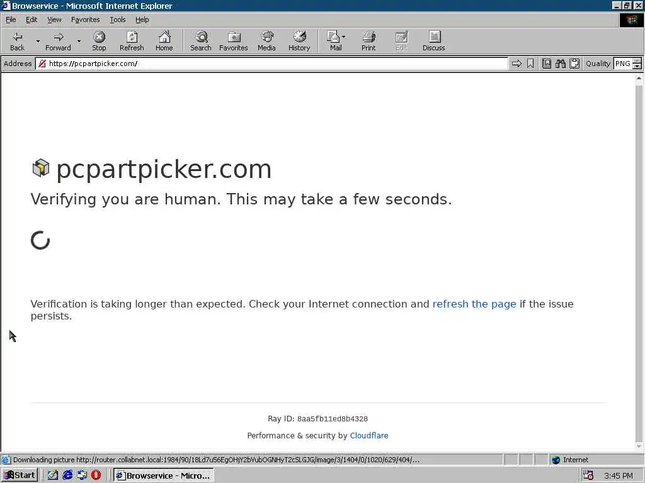
Task: Launch the notepad quick launch icon
Action: [53, 475]
